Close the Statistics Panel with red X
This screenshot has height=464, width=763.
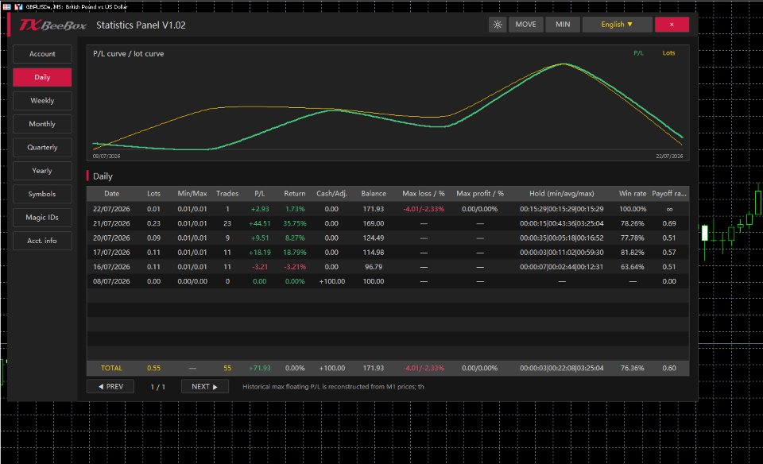tap(672, 25)
